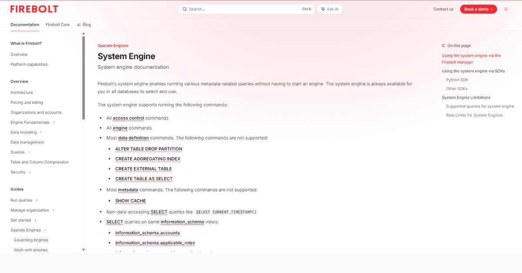Click the data definition link
This screenshot has width=522, height=273.
click(x=134, y=138)
